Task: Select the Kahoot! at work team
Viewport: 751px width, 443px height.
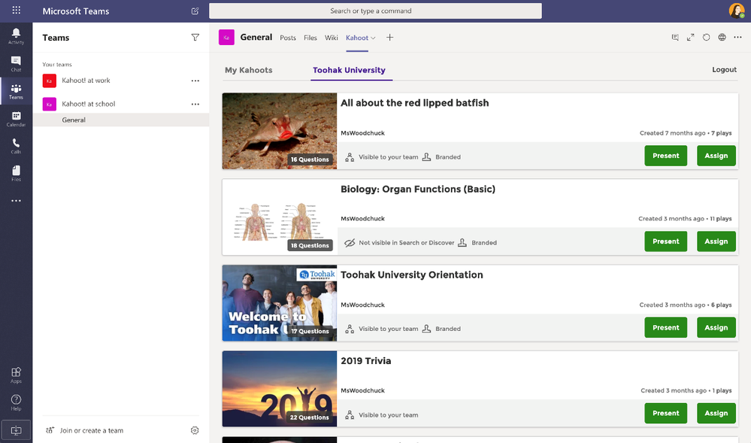Action: 86,80
